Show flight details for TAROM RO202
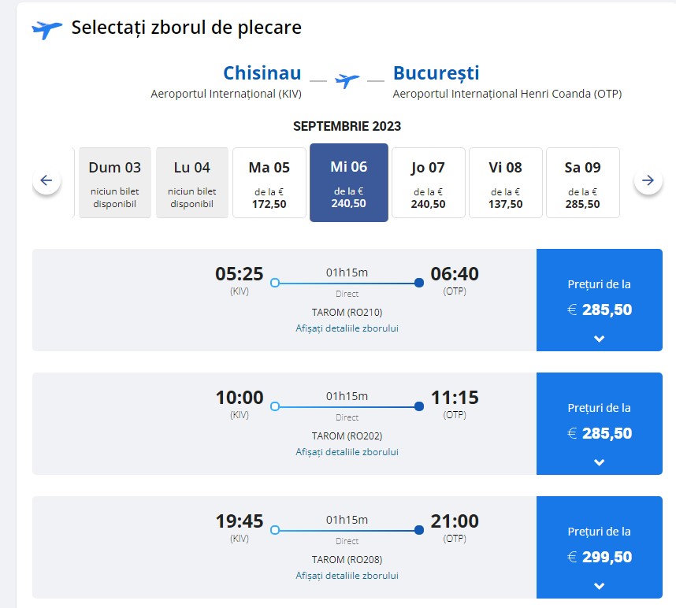The width and height of the screenshot is (676, 608). 347,452
